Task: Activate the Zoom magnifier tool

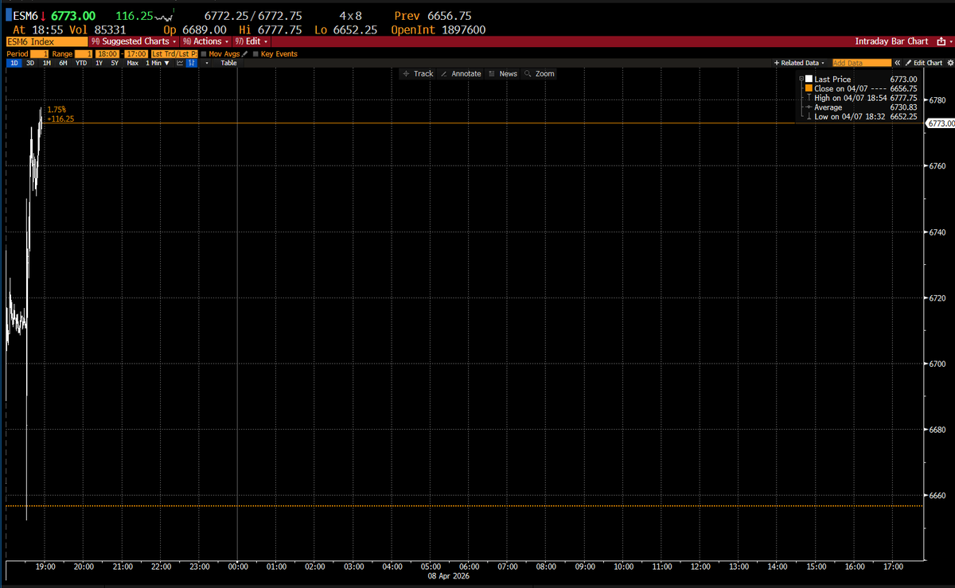Action: pyautogui.click(x=539, y=73)
